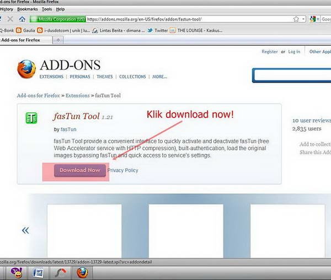
Task: Open the Tools menu
Action: pos(47,9)
